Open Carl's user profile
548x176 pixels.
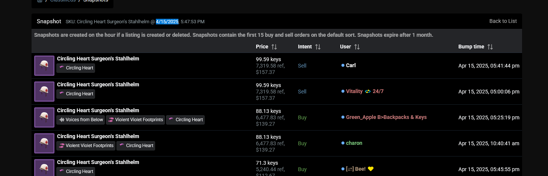(x=351, y=65)
